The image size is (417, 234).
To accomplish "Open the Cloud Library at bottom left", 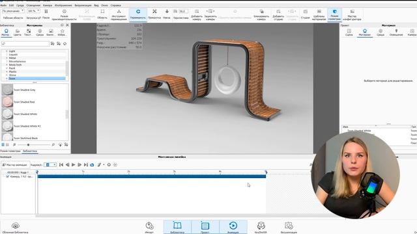I will (x=15, y=227).
